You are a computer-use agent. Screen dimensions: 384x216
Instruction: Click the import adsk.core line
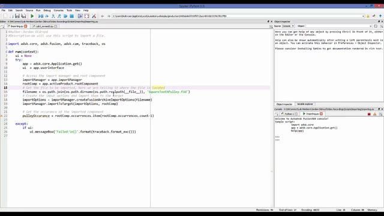coord(57,44)
